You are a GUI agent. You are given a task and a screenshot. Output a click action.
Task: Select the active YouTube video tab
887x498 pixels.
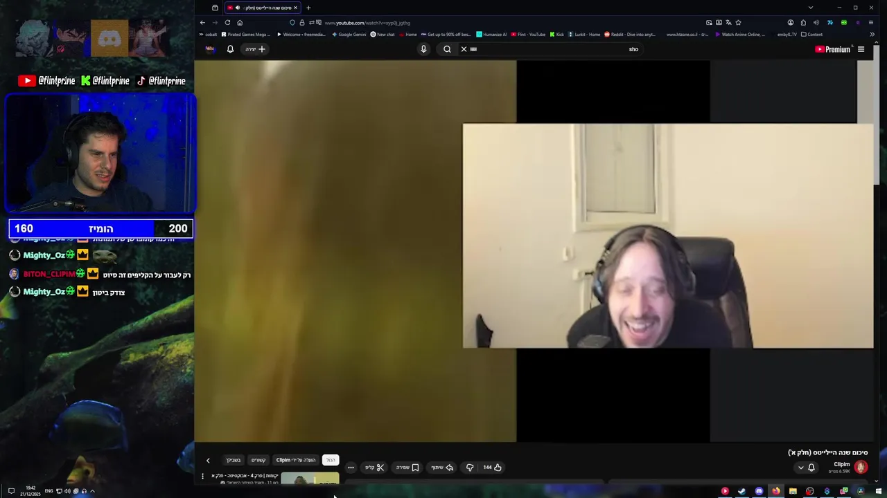click(262, 8)
